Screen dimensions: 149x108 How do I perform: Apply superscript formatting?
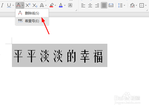point(28,5)
